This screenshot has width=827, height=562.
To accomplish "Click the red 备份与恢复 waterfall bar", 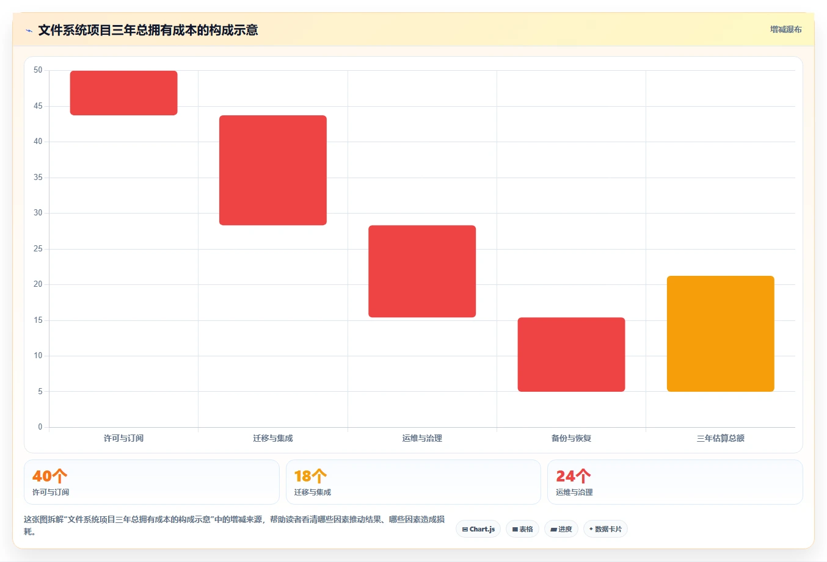I will pyautogui.click(x=571, y=355).
